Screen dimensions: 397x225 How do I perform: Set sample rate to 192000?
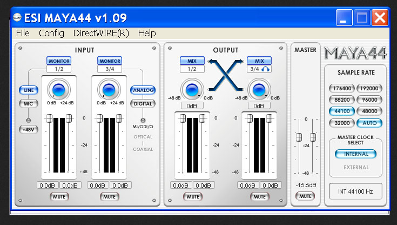point(369,89)
